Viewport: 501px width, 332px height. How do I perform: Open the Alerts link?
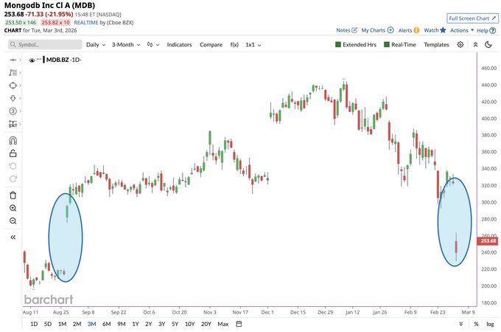point(409,30)
